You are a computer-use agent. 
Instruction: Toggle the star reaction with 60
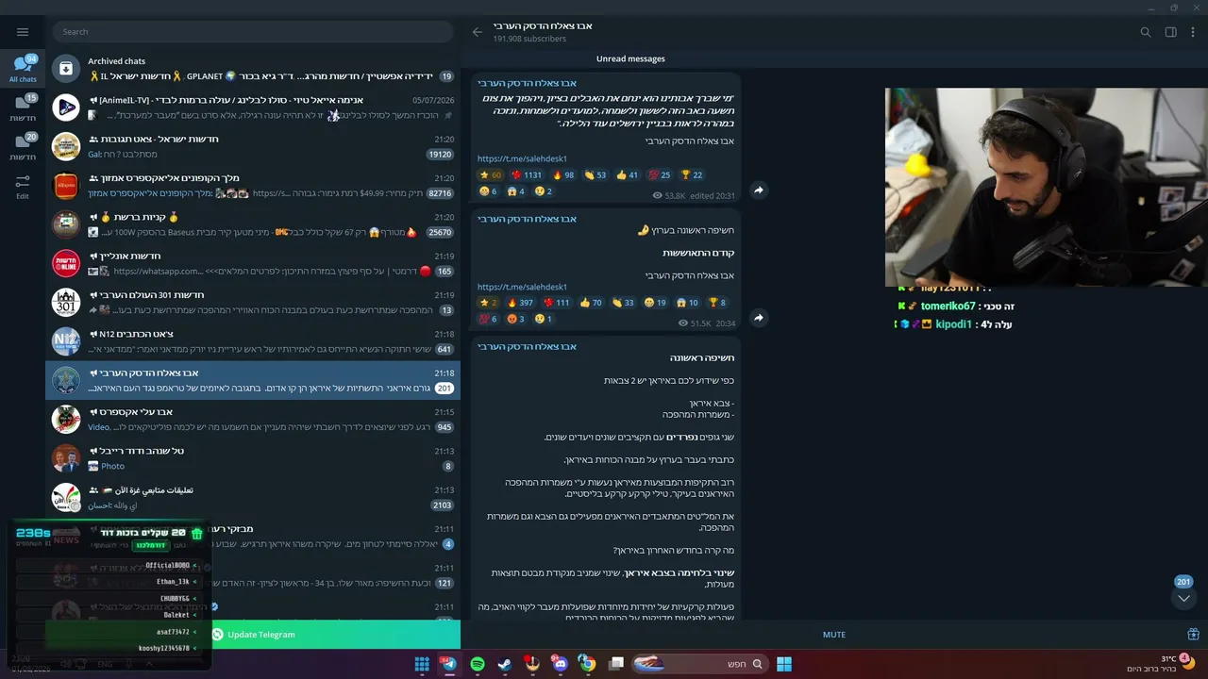491,174
